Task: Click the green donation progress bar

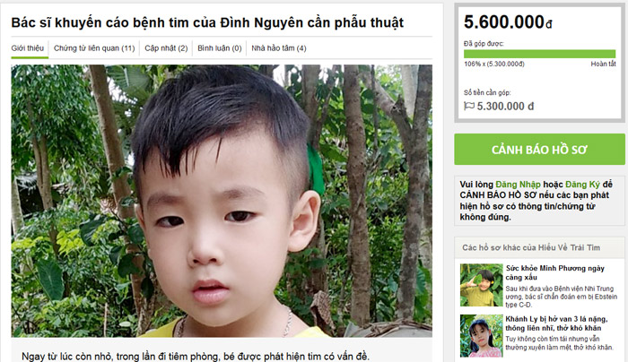Action: (539, 54)
